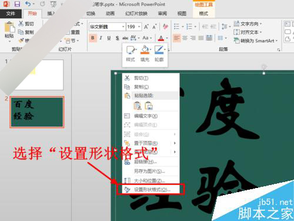Viewport: 294px width, 221px height.
Task: Click the 粘贴 paste clipboard icon
Action: pyautogui.click(x=9, y=28)
